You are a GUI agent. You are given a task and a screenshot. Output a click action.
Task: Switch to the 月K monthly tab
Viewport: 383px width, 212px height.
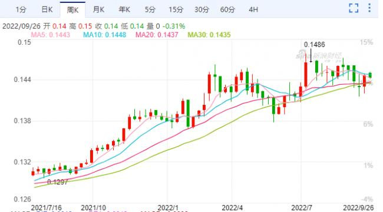[x=98, y=9]
